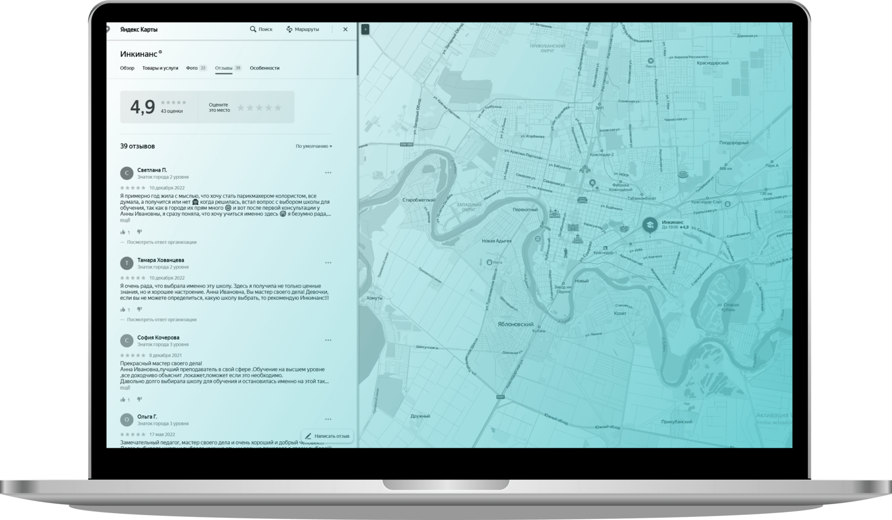The image size is (892, 520).
Task: Open Тамара Хованцева profile avatar
Action: (126, 263)
